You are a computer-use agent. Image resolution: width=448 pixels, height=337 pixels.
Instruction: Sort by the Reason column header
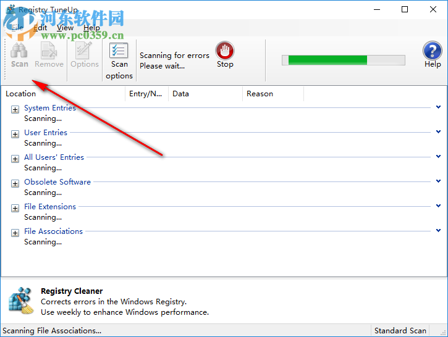pyautogui.click(x=273, y=94)
